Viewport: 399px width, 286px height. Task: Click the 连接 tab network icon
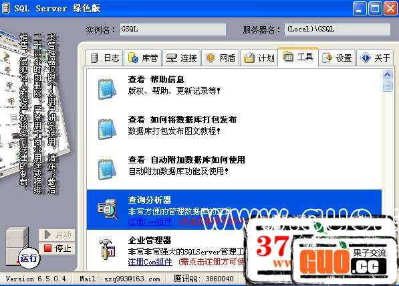click(x=172, y=58)
